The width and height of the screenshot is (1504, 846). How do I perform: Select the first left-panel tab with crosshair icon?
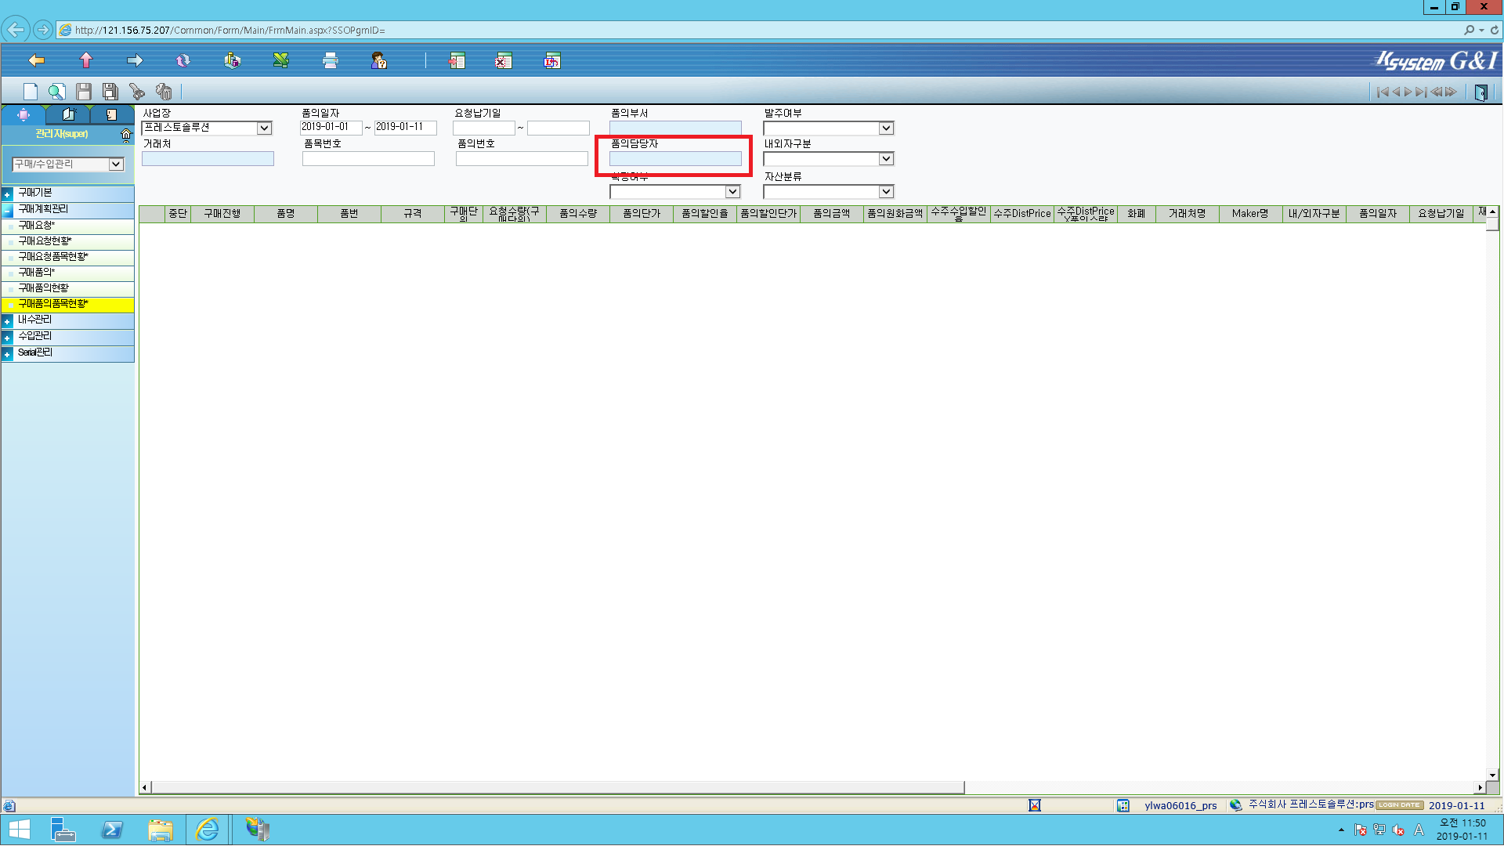23,115
